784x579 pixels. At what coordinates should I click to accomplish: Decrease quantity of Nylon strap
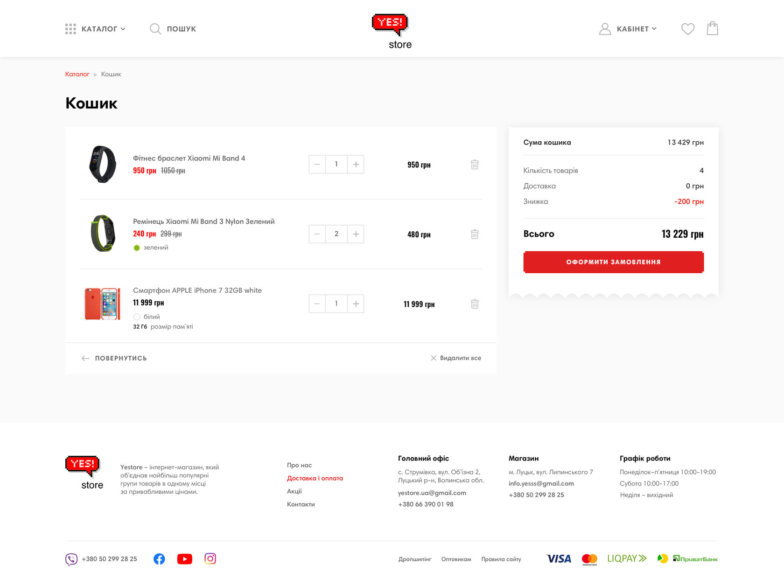click(317, 234)
